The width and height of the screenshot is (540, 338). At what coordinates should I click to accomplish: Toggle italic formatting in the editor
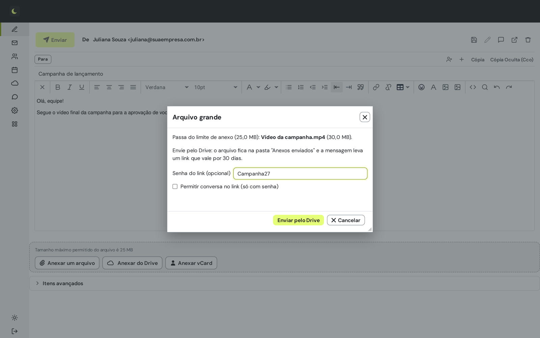pos(70,87)
